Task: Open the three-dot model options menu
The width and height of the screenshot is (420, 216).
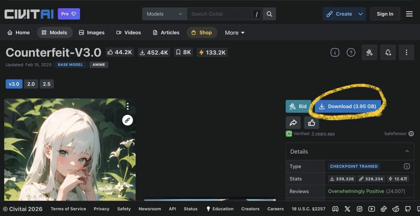Action: click(x=406, y=52)
